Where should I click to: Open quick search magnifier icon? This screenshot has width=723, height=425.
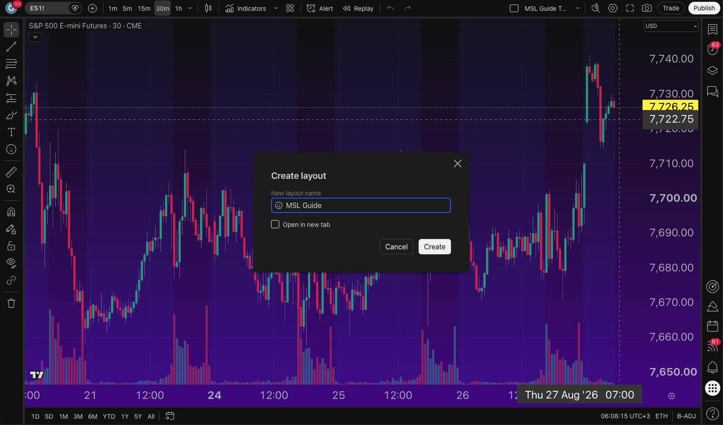[x=595, y=9]
